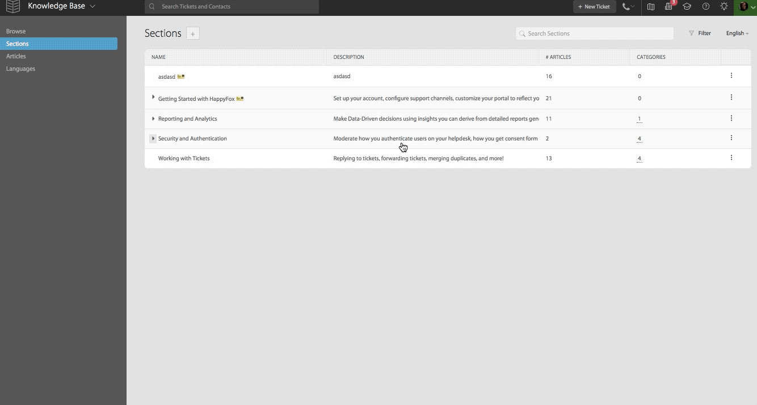The height and width of the screenshot is (405, 757).
Task: Click categories count 4 for Security and Authentication
Action: tap(640, 139)
